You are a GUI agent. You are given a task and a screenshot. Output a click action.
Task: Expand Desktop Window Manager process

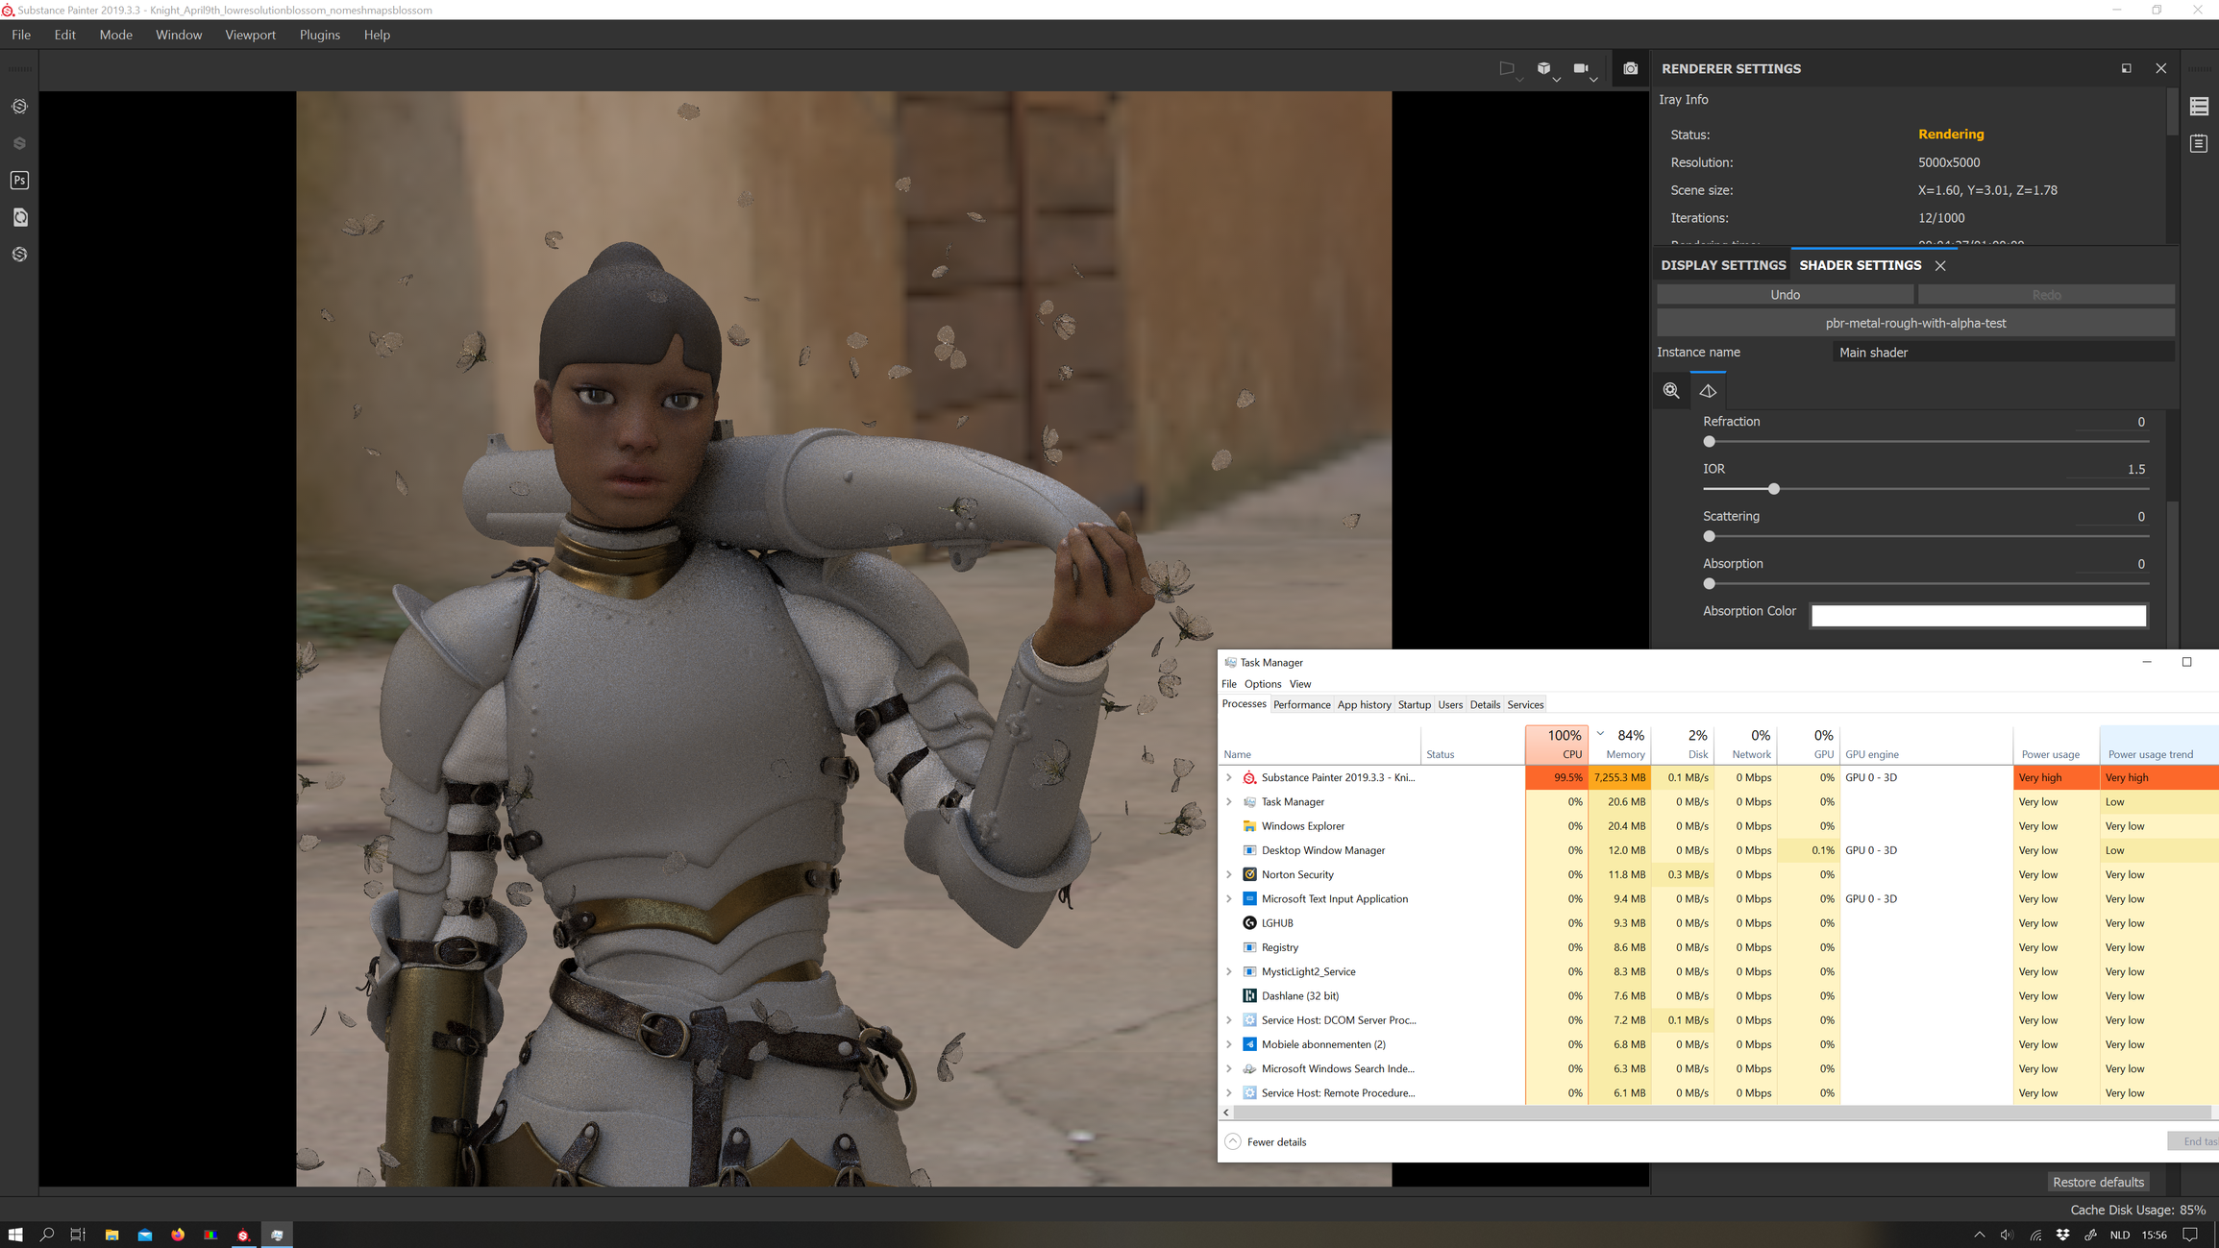(1228, 848)
